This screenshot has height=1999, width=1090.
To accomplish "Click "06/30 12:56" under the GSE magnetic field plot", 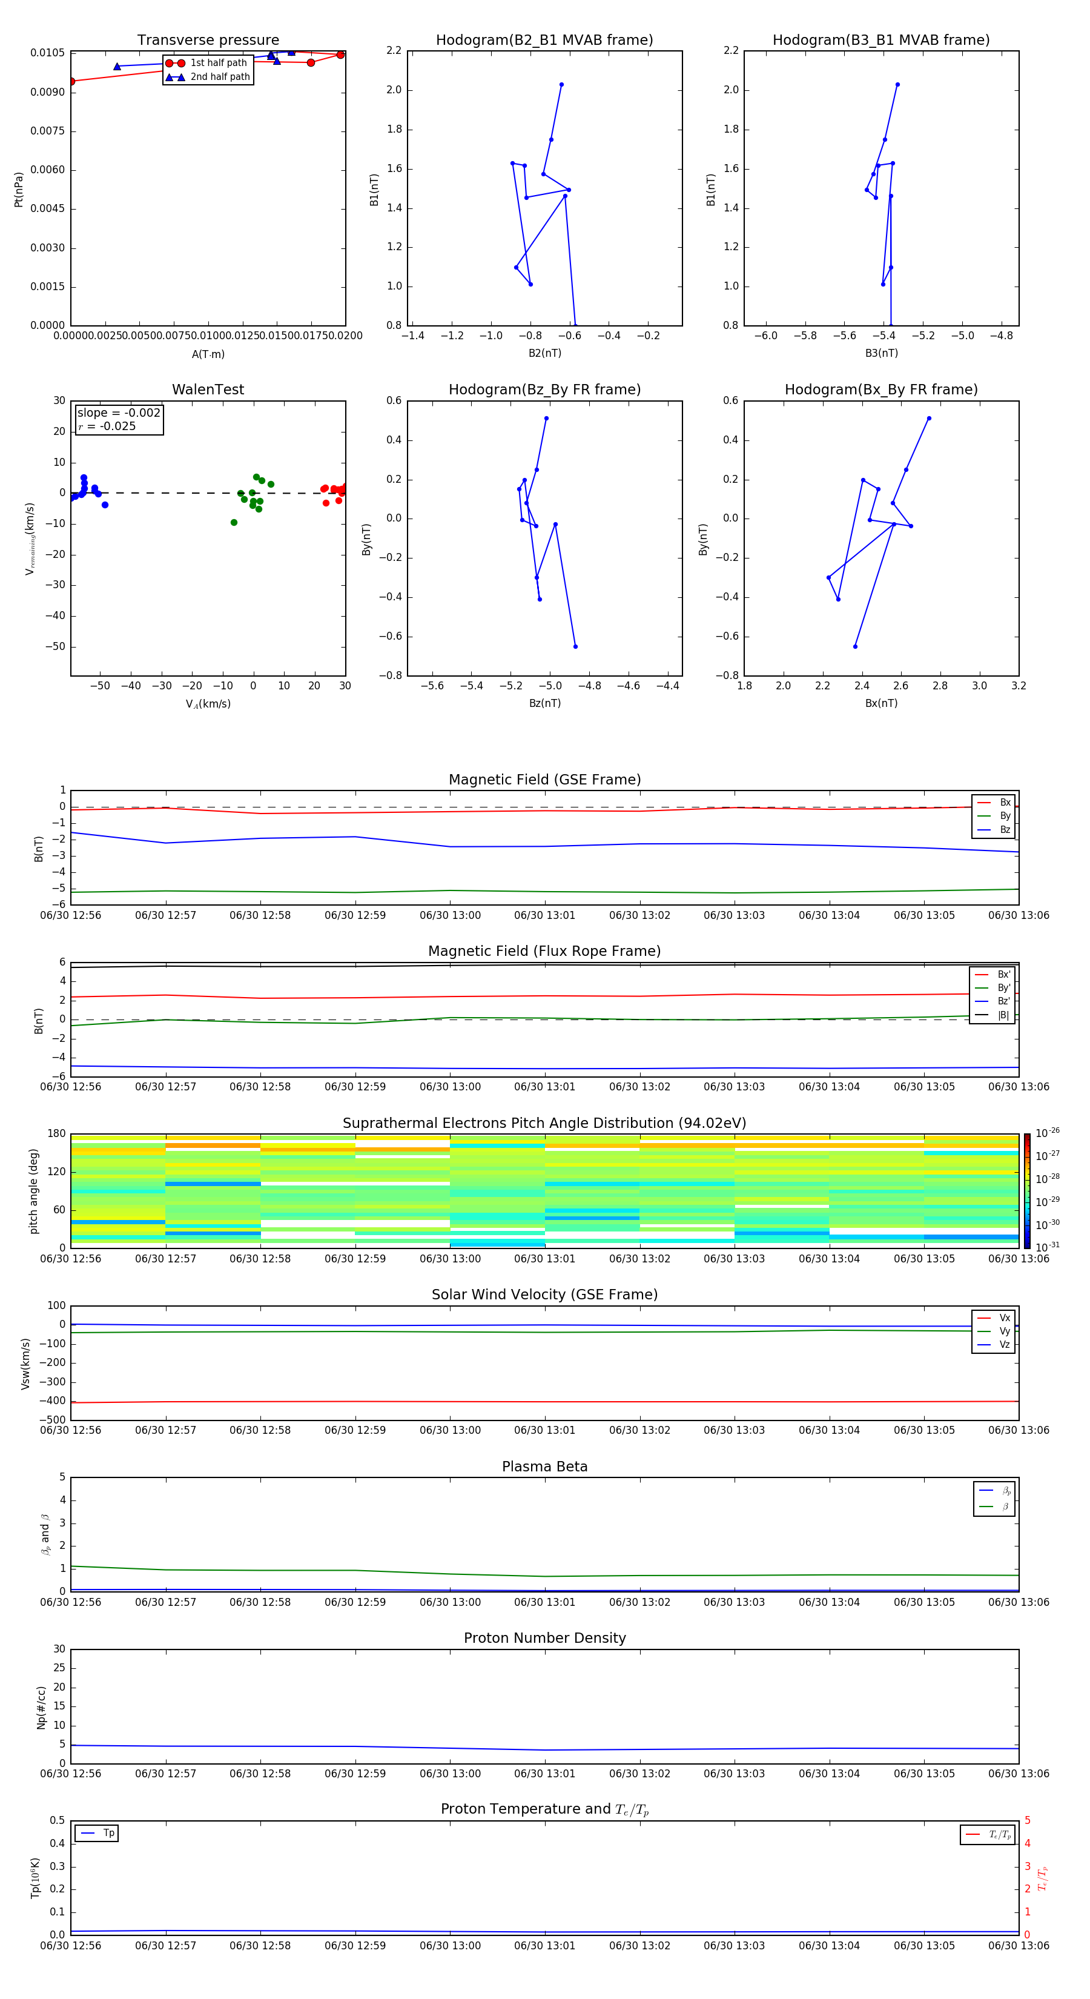I will 71,916.
